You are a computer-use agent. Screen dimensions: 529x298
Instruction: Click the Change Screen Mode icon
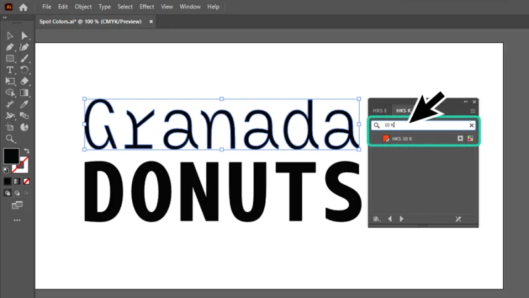pos(17,205)
